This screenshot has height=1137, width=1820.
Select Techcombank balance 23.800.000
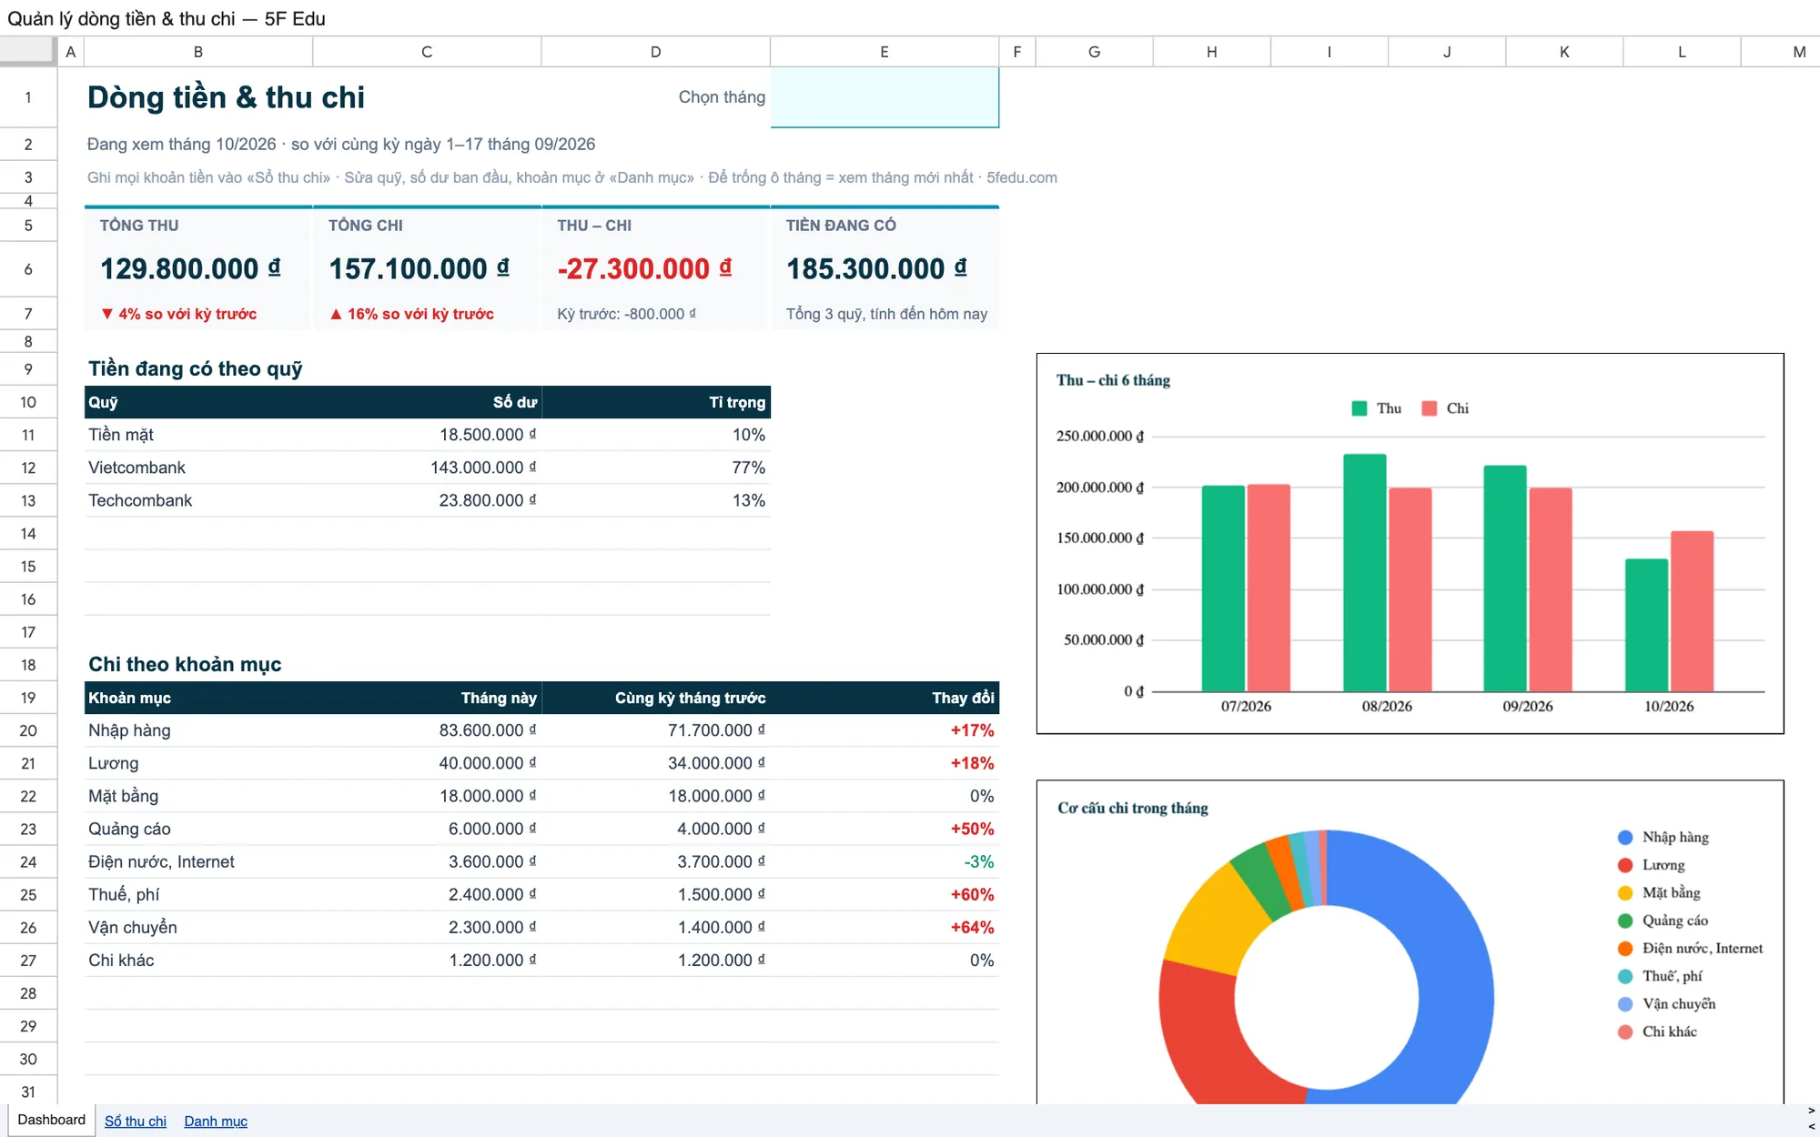[x=488, y=500]
